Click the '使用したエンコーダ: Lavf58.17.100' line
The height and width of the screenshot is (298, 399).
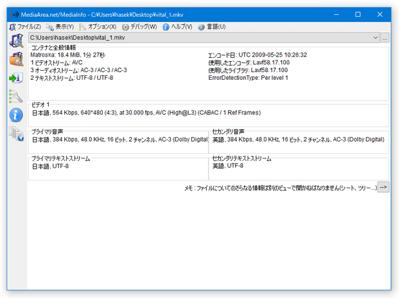click(249, 62)
